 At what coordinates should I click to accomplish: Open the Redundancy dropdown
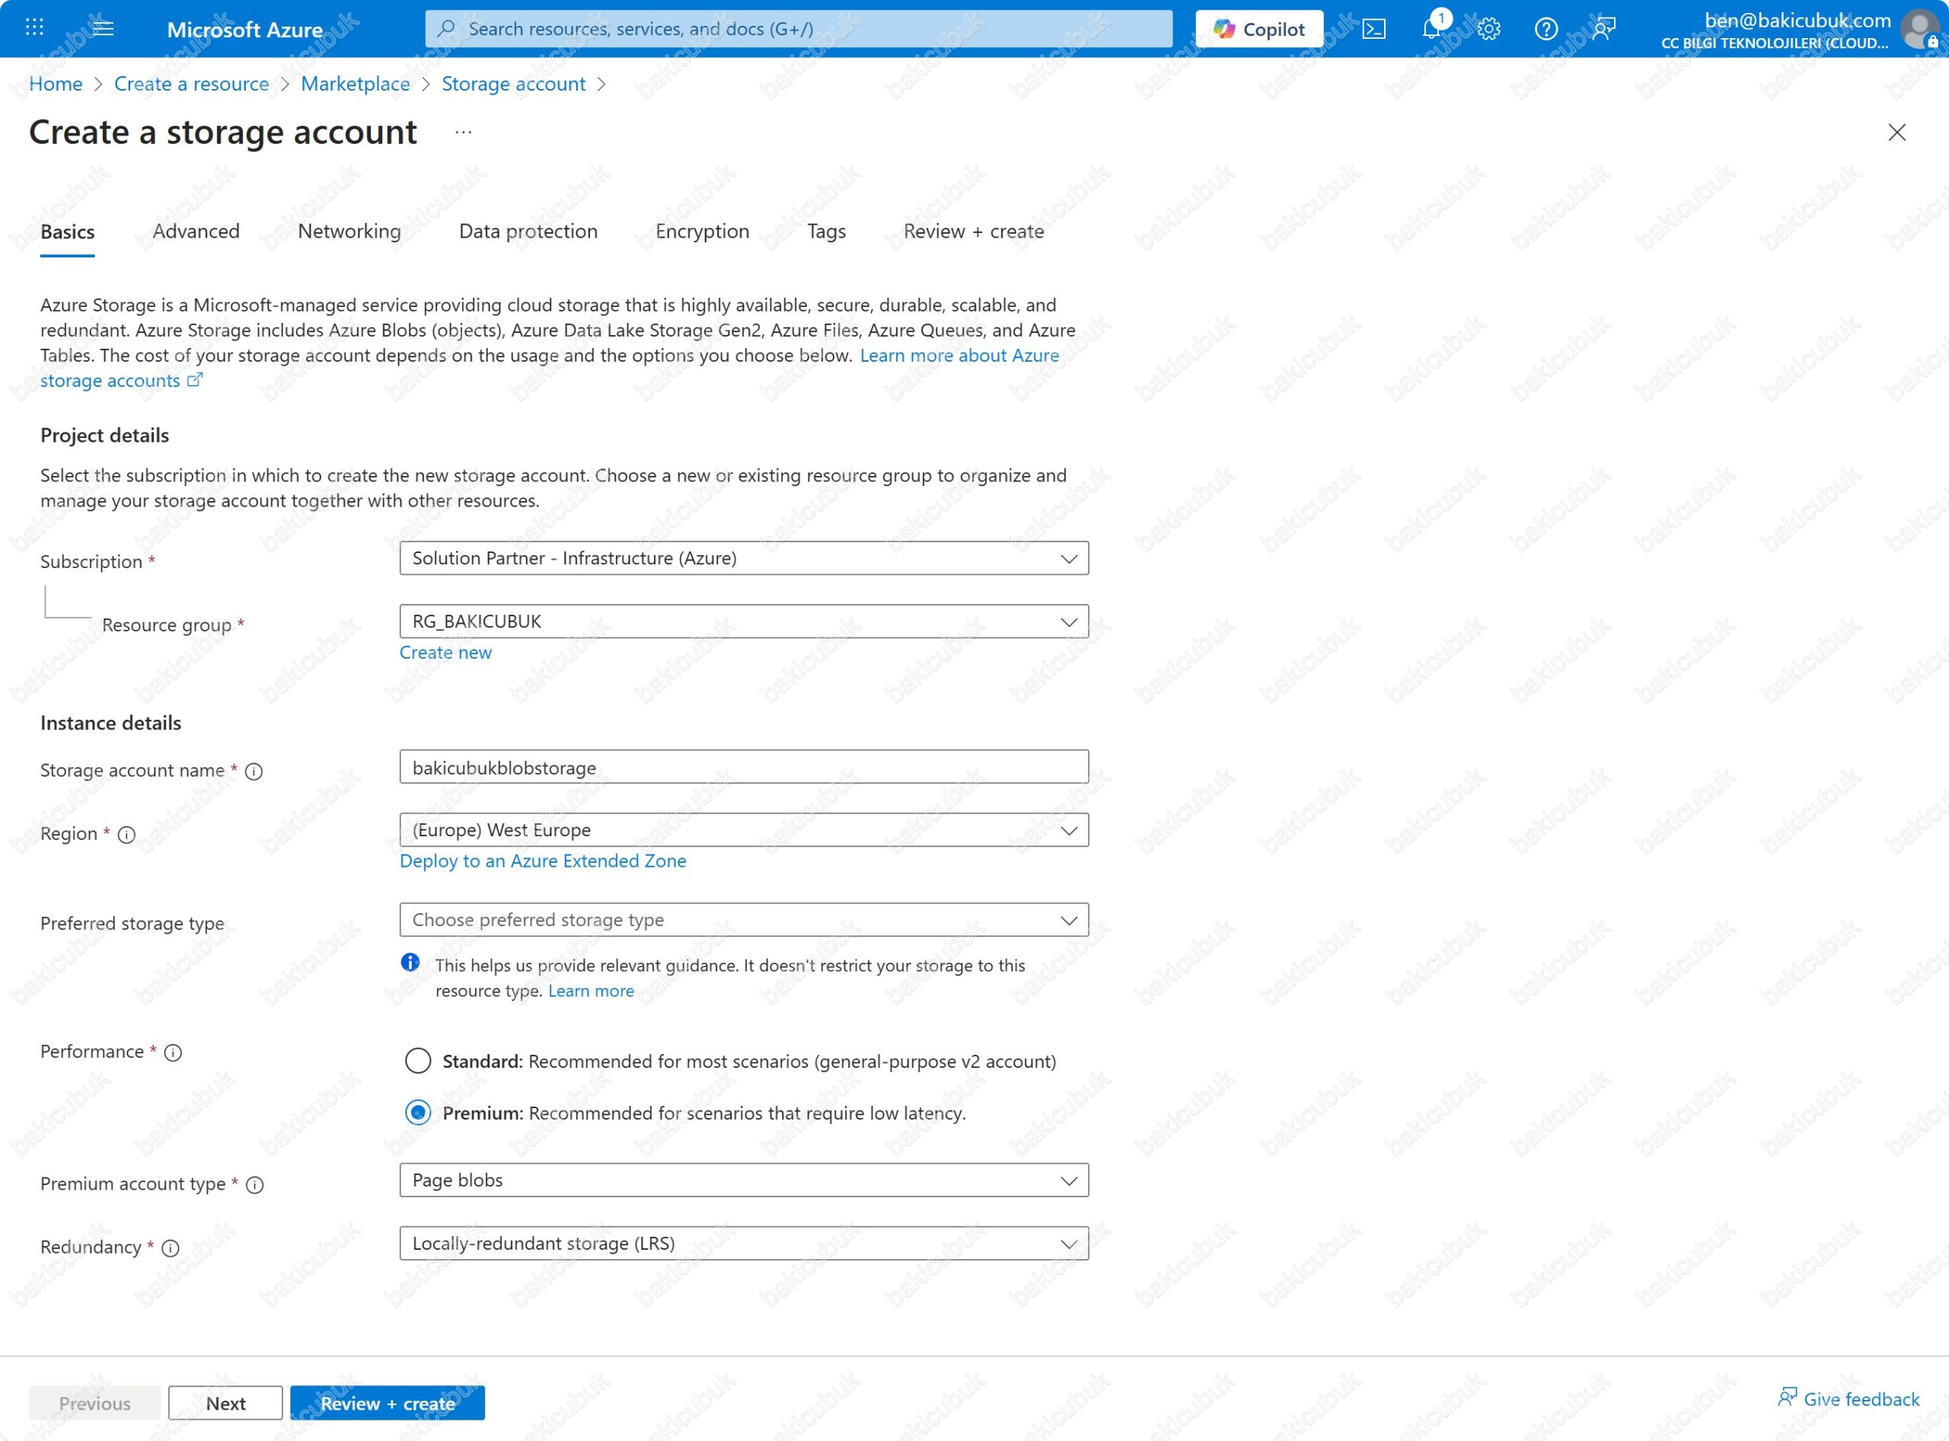pos(744,1243)
